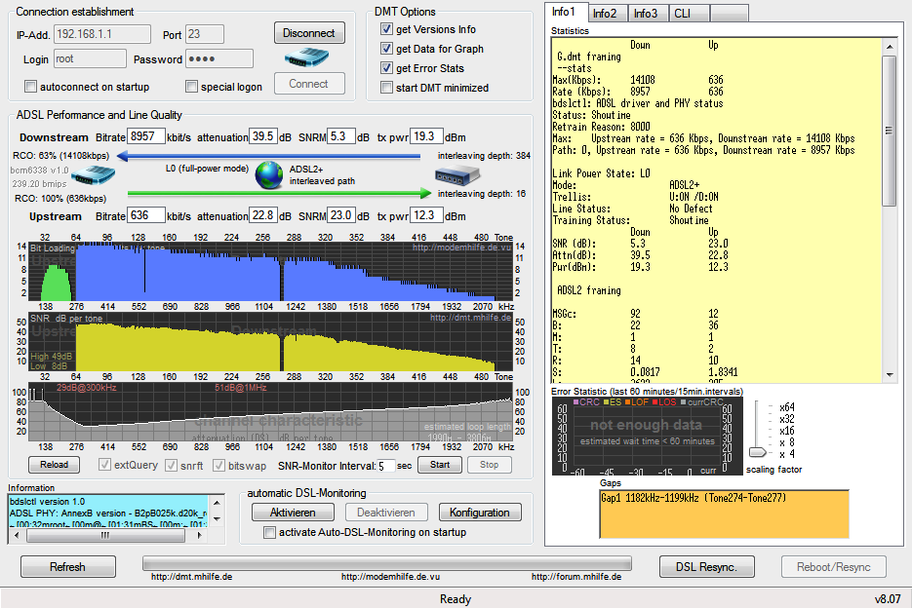Click the greyed Connect button

pos(309,84)
